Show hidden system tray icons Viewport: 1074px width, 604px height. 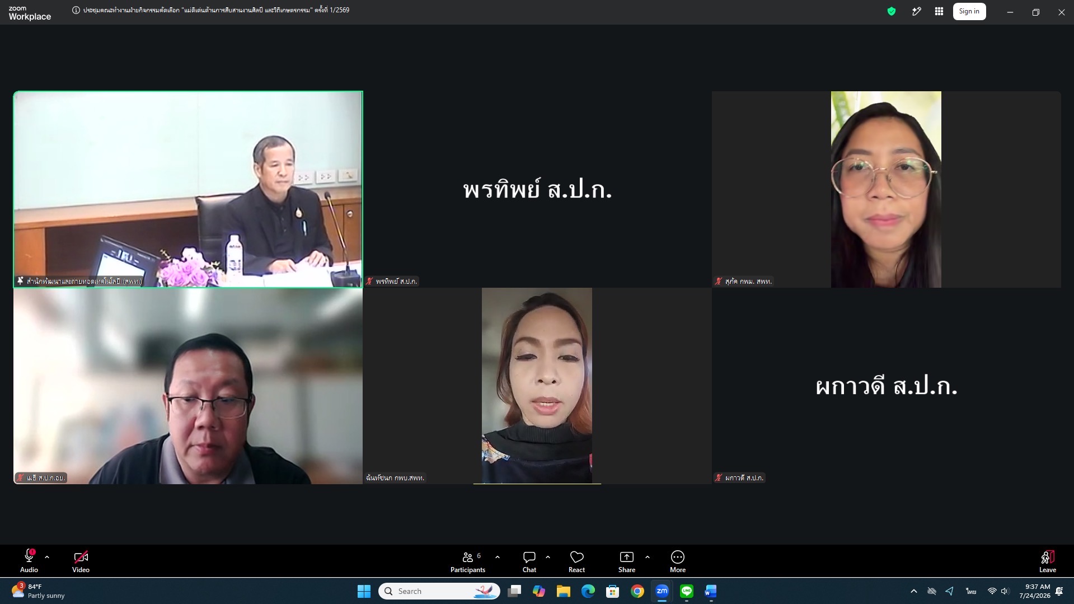914,591
